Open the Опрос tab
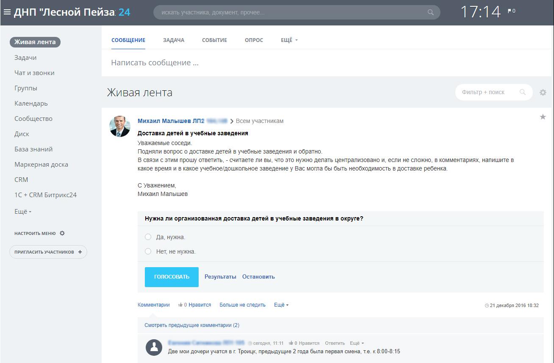 (x=254, y=40)
